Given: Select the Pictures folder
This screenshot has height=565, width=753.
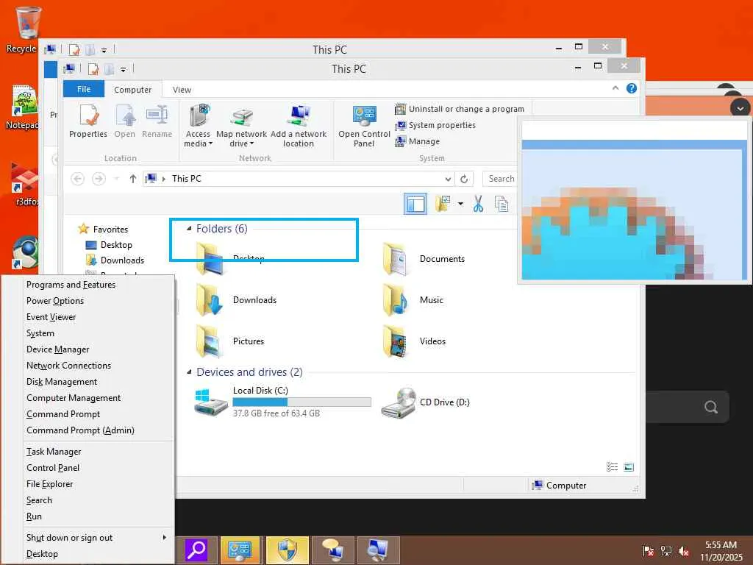Looking at the screenshot, I should [x=230, y=341].
